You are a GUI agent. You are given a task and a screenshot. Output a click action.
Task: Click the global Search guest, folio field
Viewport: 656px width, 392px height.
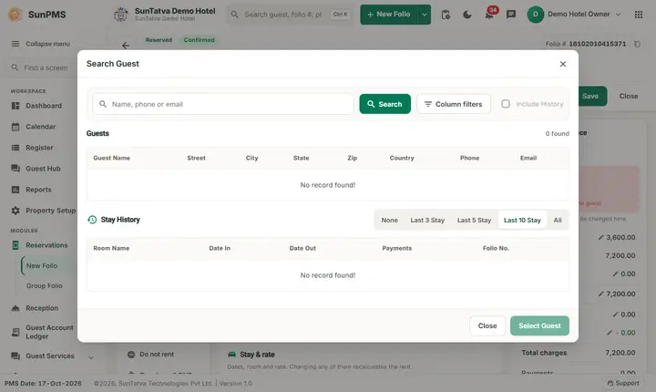point(290,15)
